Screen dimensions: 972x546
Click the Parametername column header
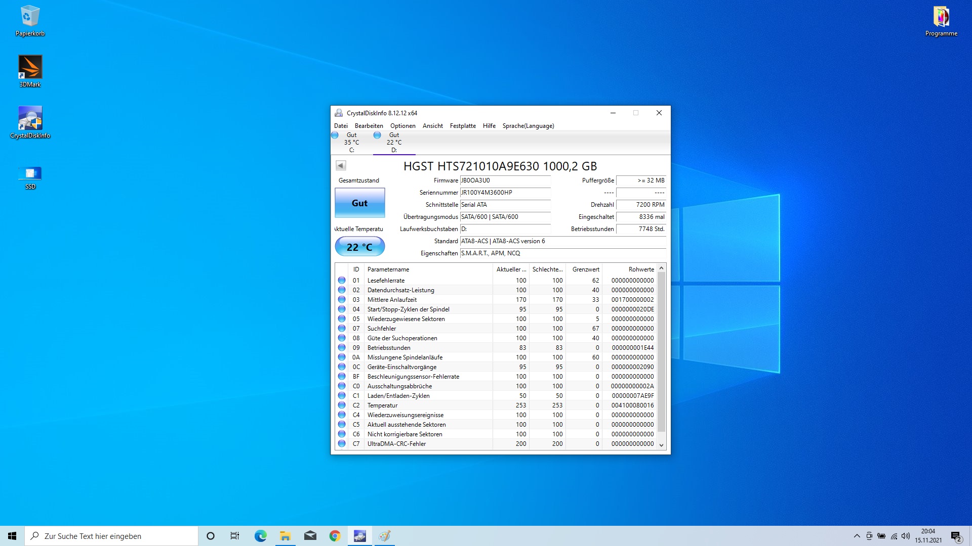click(428, 269)
